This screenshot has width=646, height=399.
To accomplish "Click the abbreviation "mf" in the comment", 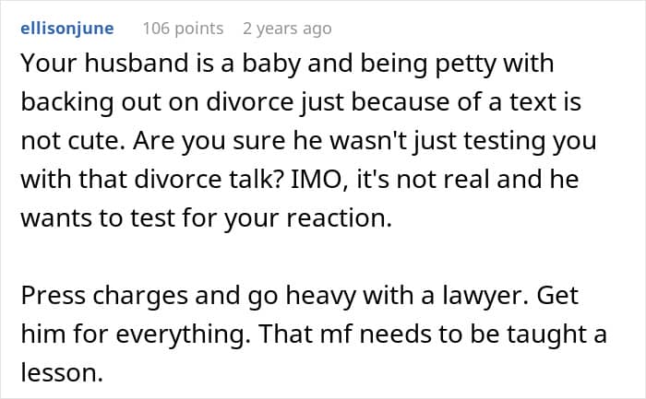I will pos(371,334).
